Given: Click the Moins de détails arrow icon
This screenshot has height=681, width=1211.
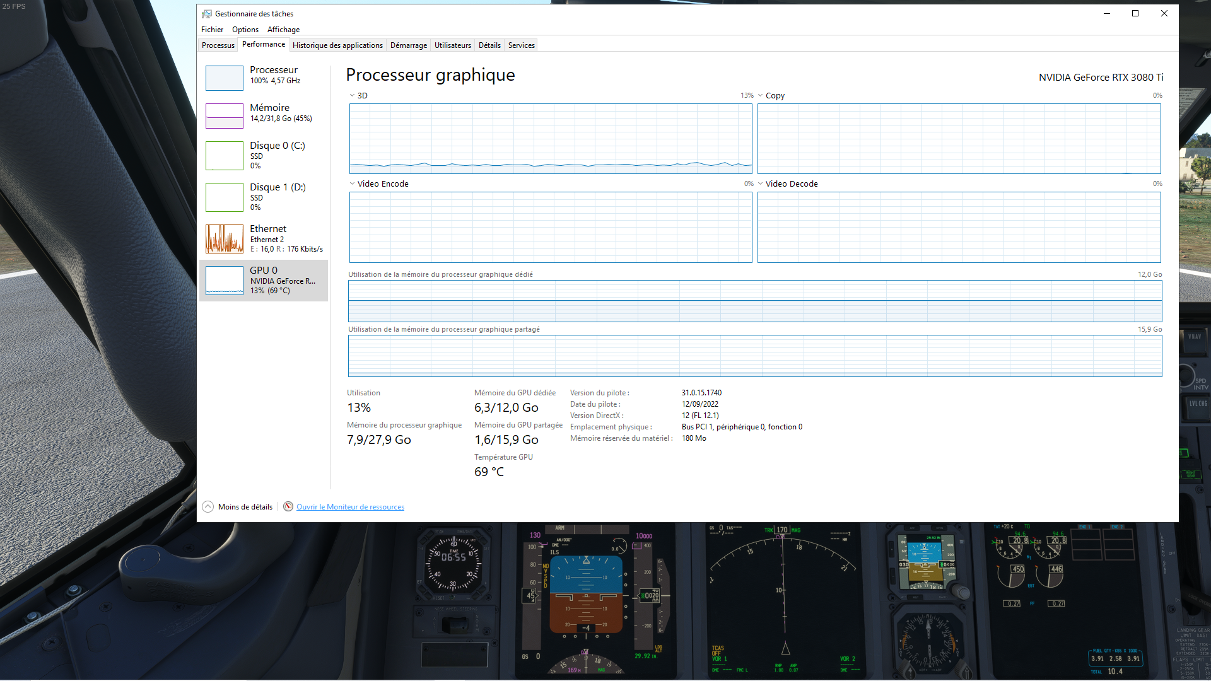Looking at the screenshot, I should 208,507.
